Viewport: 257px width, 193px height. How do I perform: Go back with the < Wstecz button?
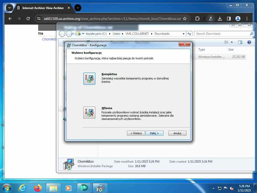pyautogui.click(x=136, y=133)
